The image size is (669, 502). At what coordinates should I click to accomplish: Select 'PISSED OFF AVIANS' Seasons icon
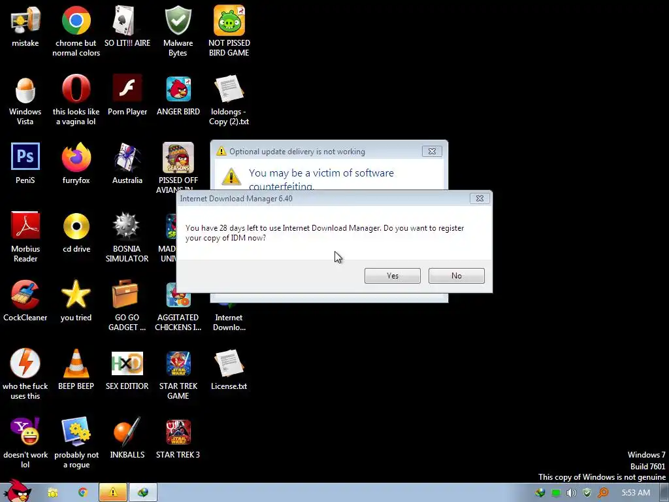(x=178, y=167)
